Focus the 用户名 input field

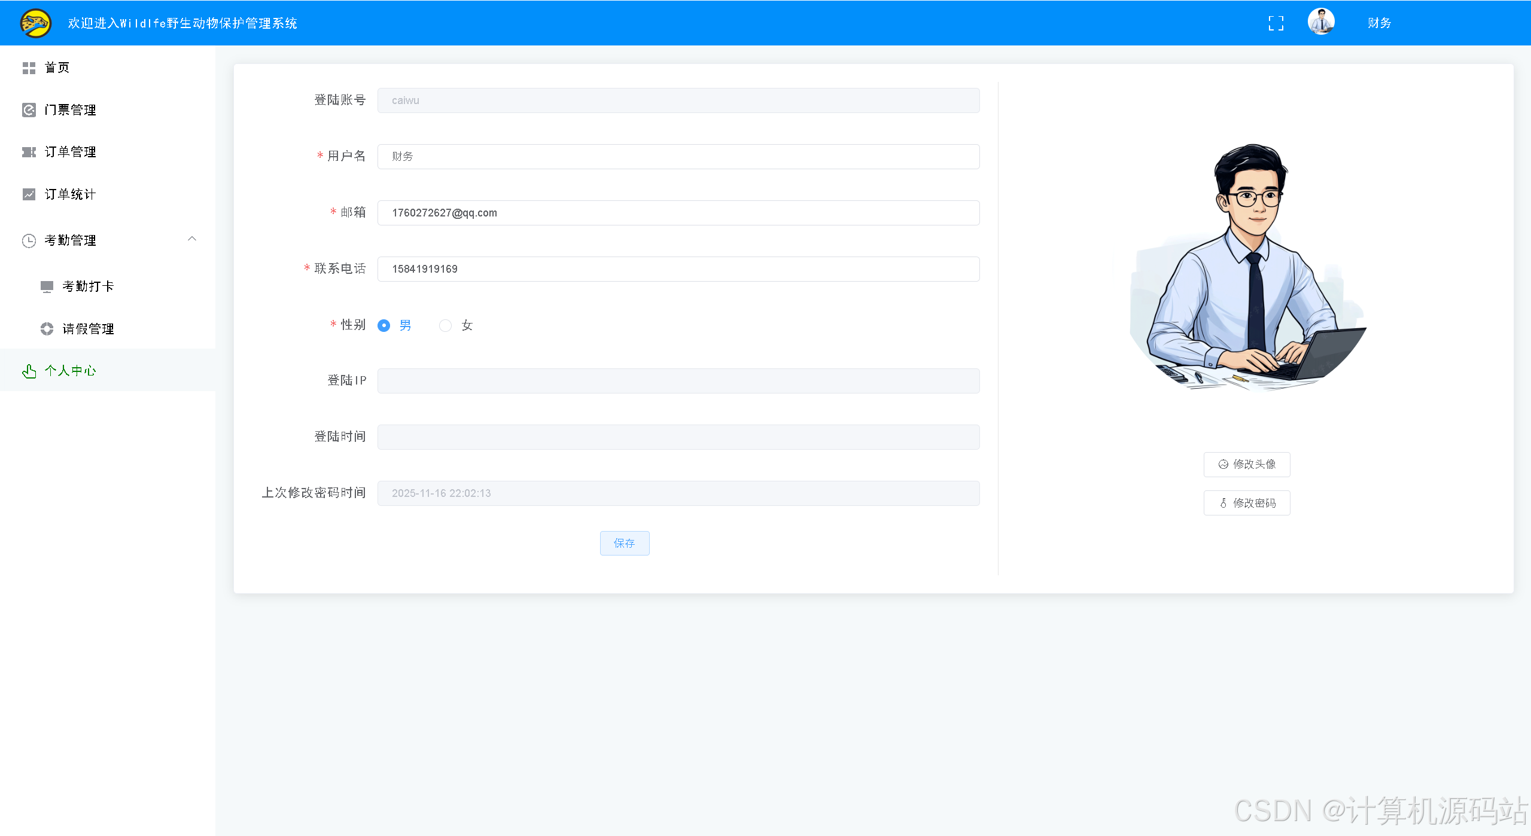click(x=678, y=157)
